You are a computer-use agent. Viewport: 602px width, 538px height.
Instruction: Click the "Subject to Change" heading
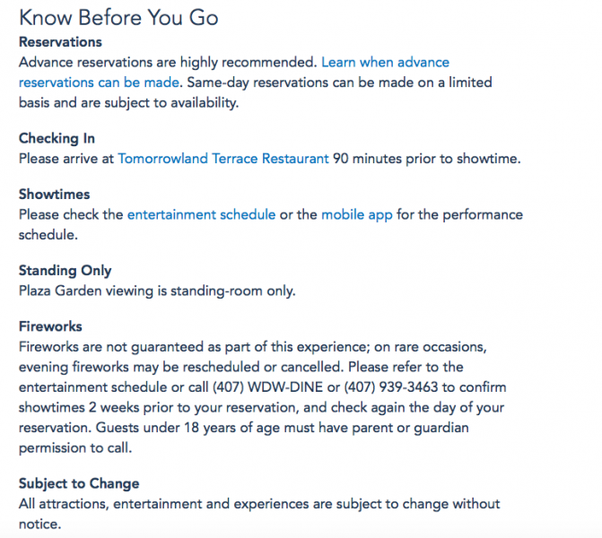79,484
